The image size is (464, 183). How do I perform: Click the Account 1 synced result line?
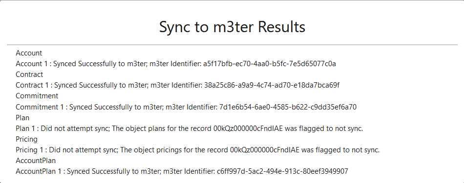click(176, 64)
